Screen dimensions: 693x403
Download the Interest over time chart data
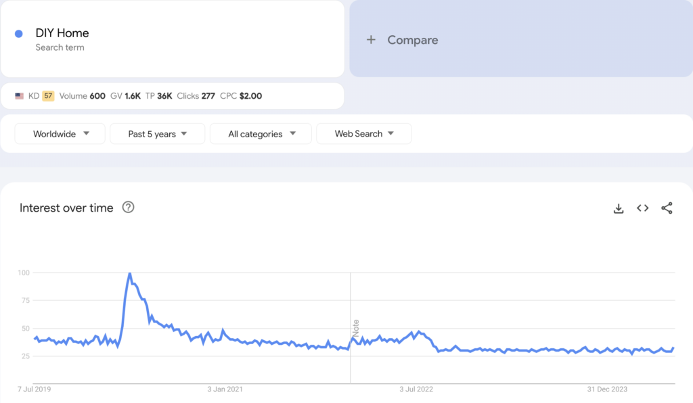(618, 208)
